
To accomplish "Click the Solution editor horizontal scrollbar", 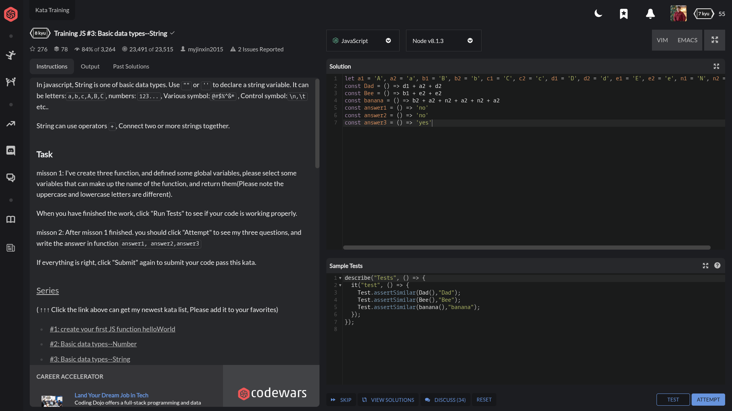I will tap(526, 247).
